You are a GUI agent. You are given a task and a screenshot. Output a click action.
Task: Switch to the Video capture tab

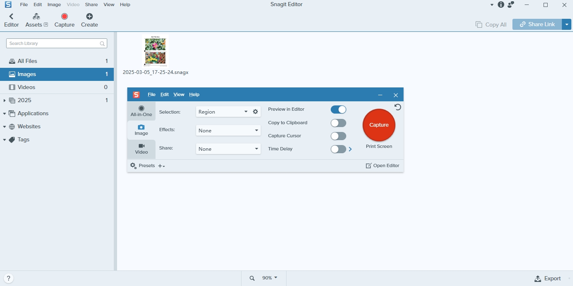coord(141,149)
